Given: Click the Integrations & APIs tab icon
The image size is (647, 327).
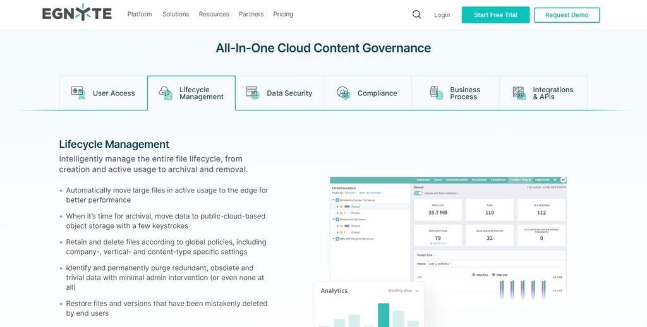Looking at the screenshot, I should point(519,93).
